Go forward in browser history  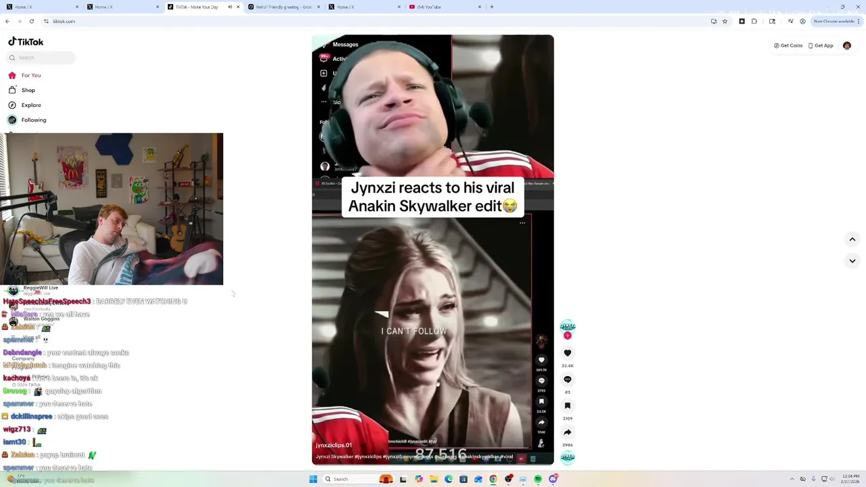(x=19, y=21)
